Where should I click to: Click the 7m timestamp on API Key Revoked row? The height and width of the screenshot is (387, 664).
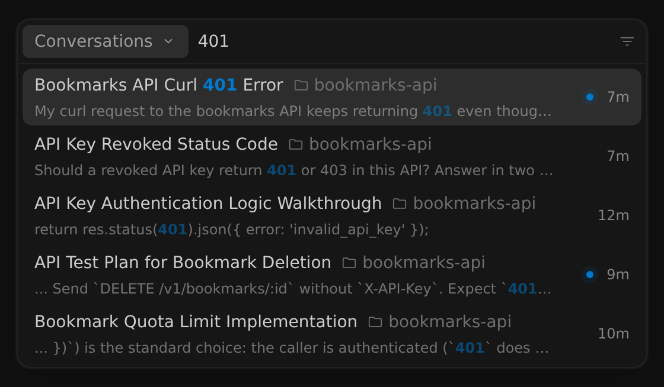click(618, 156)
